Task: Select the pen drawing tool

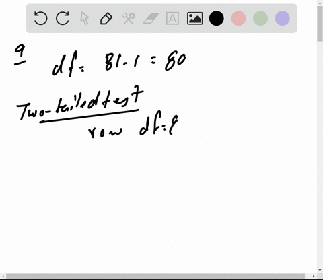Action: click(x=106, y=18)
